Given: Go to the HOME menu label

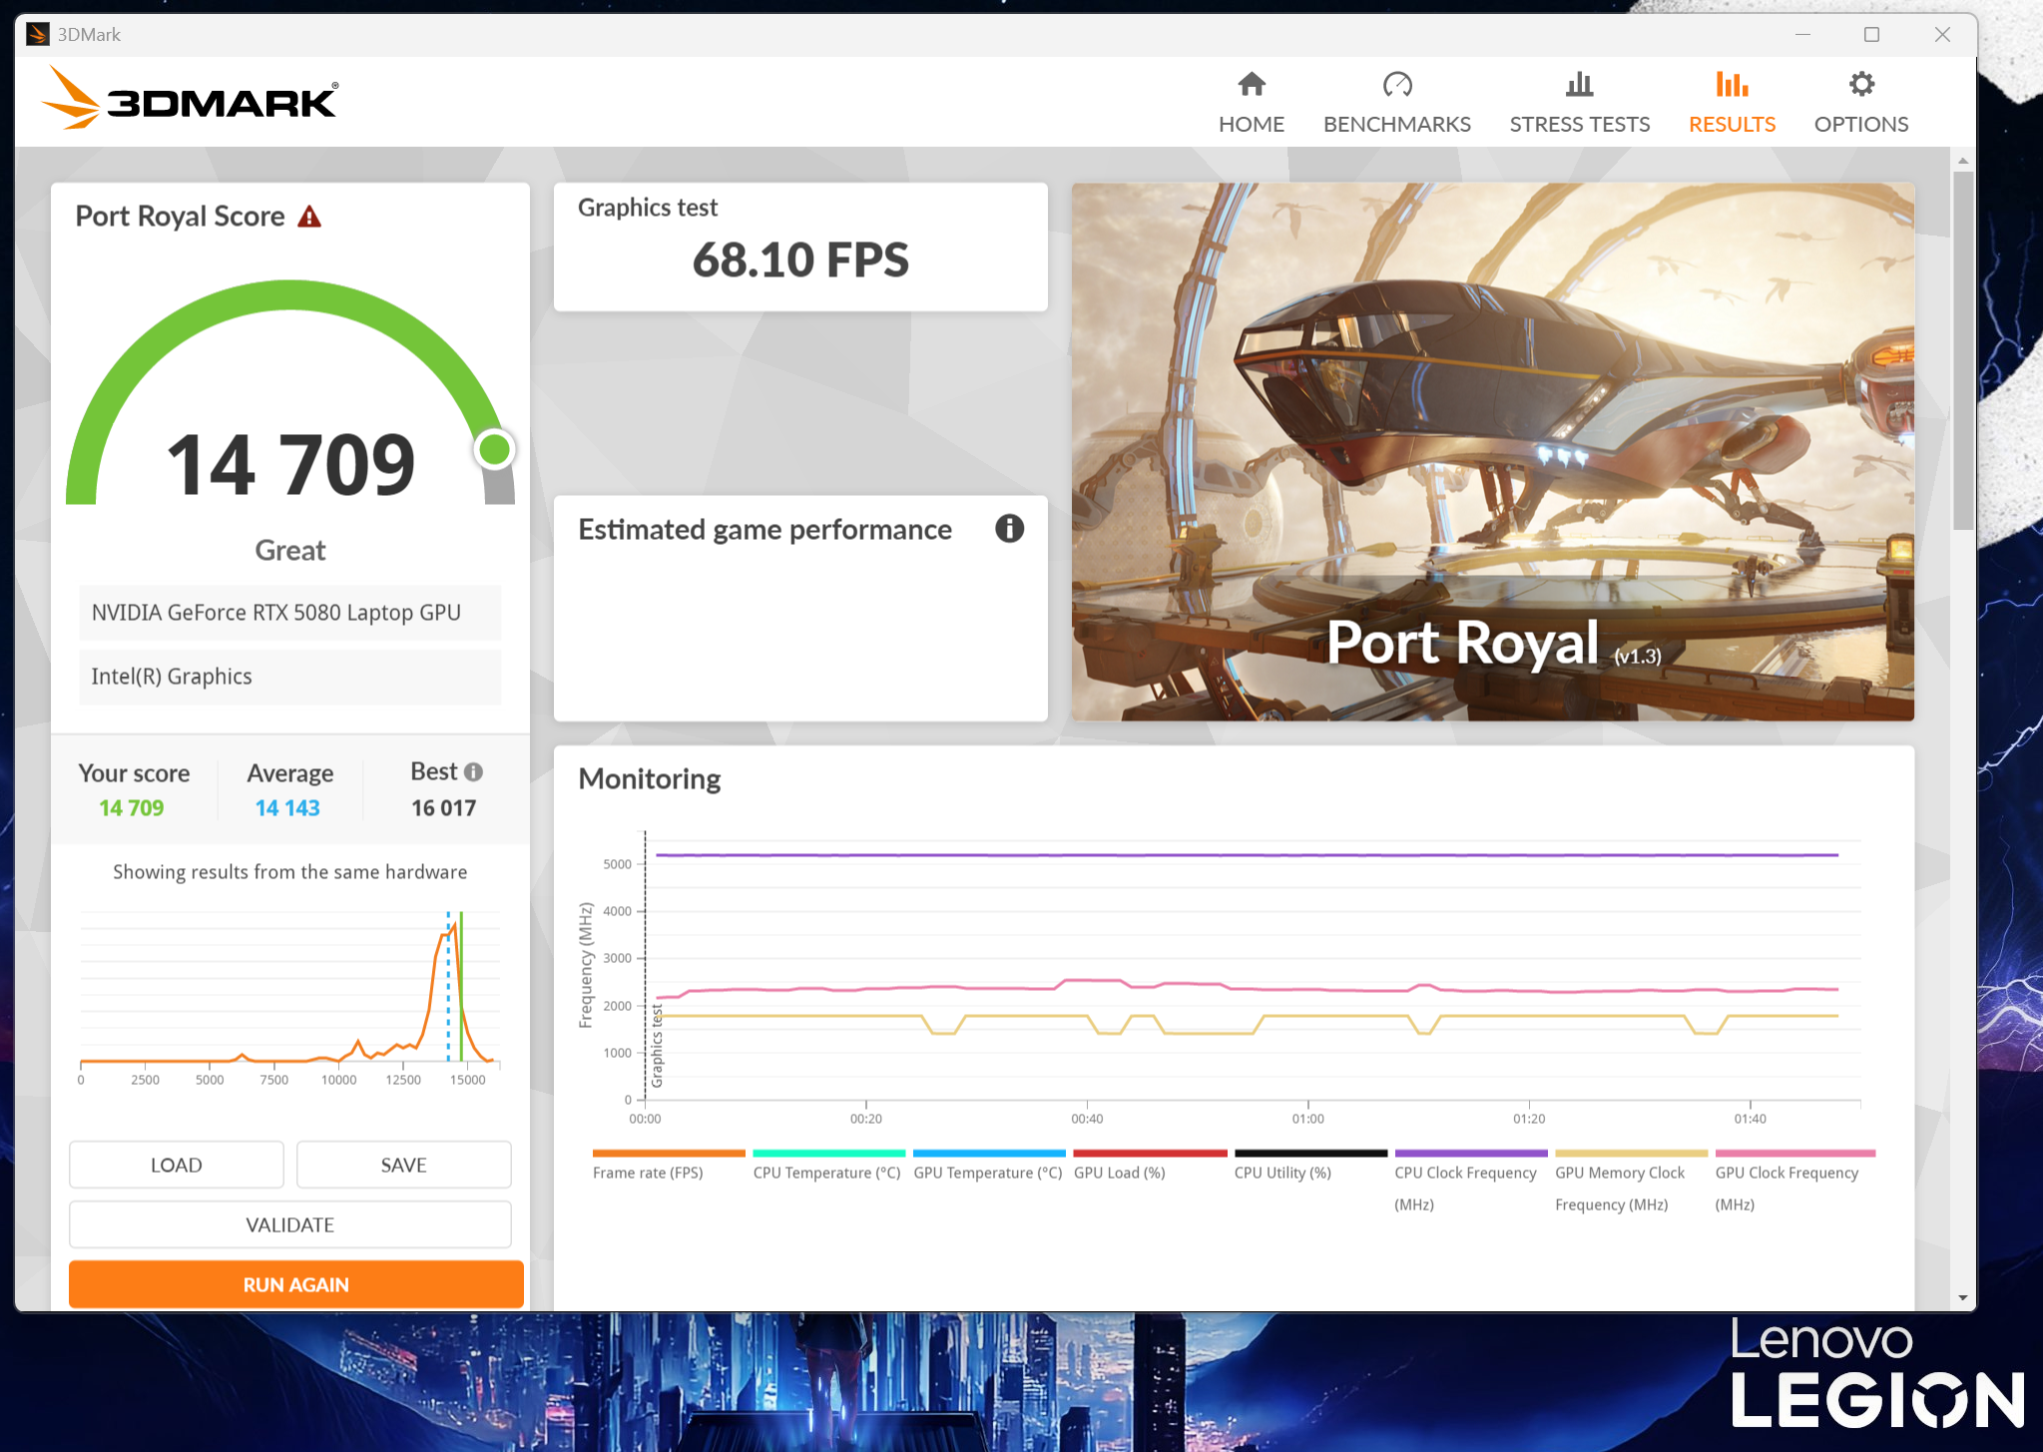Looking at the screenshot, I should [1251, 125].
